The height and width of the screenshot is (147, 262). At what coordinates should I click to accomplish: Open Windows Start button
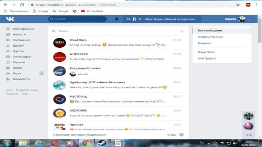[x=7, y=143]
